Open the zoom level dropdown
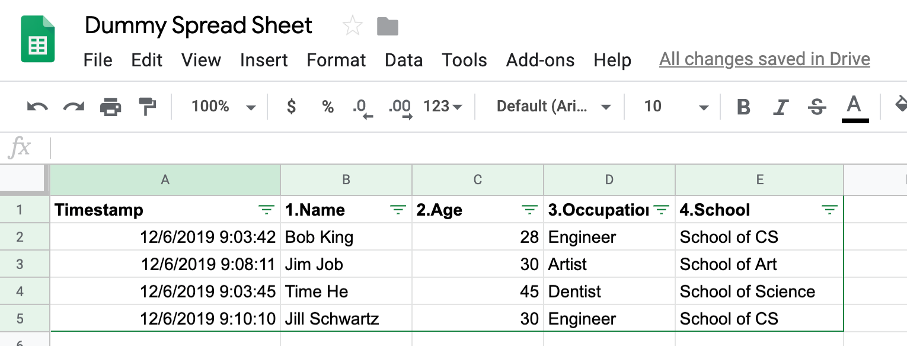This screenshot has height=346, width=907. coord(223,107)
